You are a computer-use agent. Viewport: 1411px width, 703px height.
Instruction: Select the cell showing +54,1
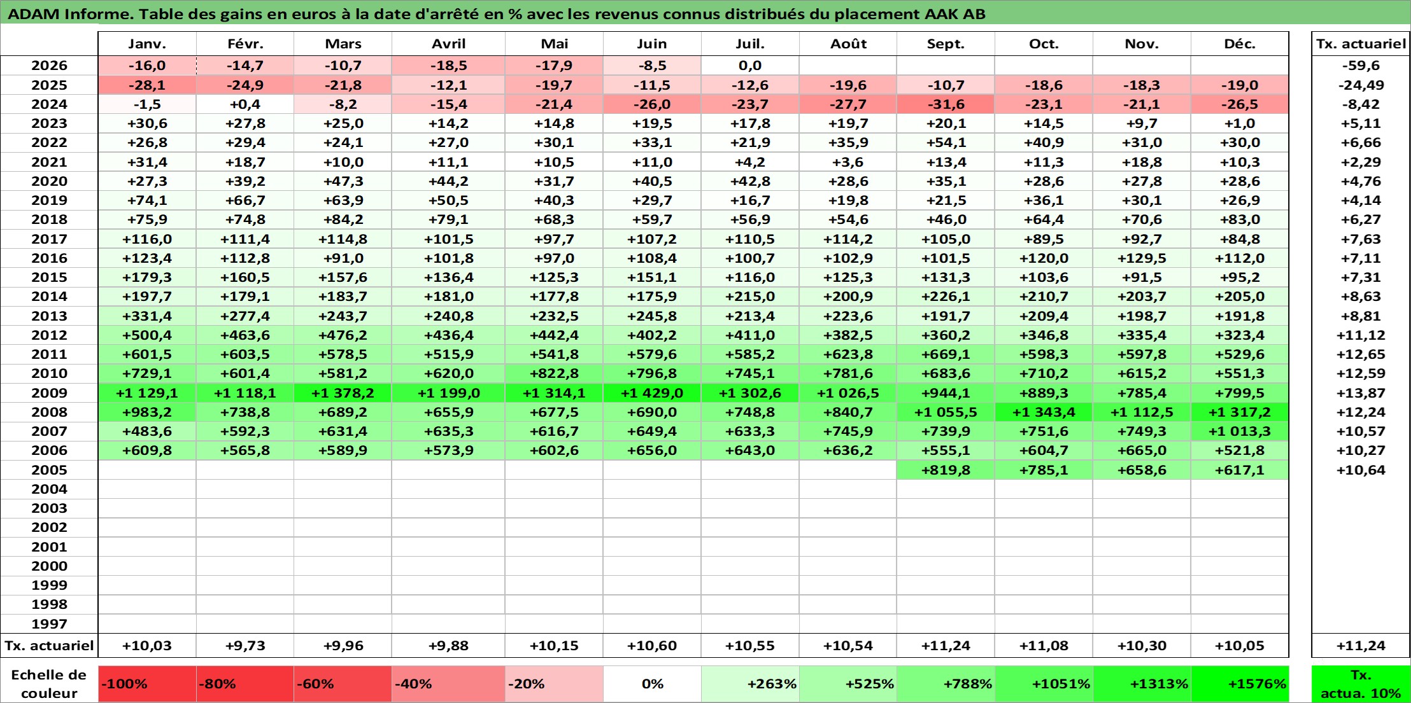(946, 143)
